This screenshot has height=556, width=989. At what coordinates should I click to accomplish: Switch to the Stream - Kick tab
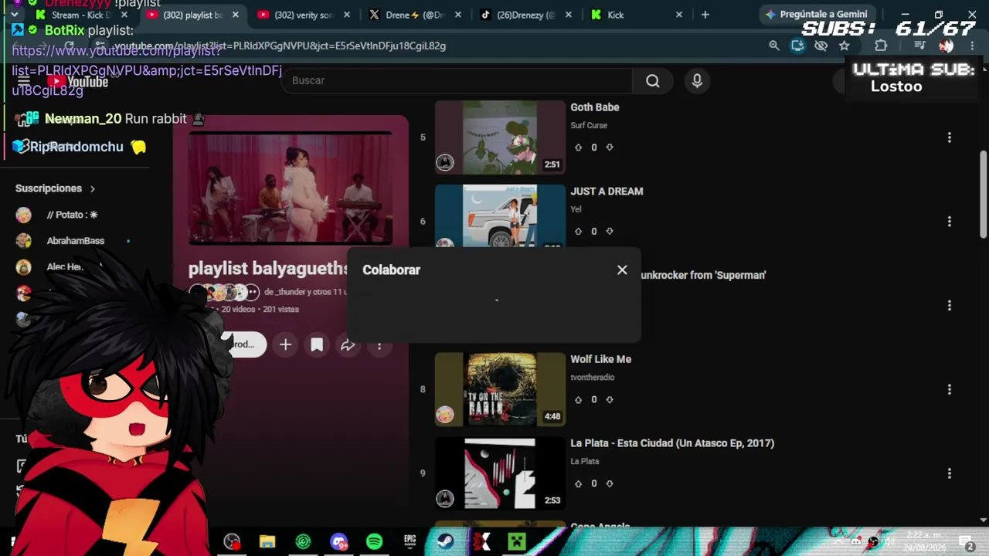click(82, 15)
